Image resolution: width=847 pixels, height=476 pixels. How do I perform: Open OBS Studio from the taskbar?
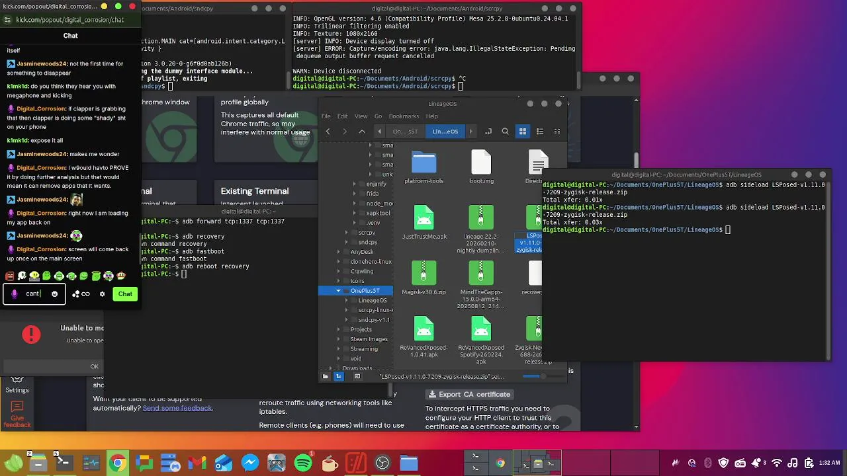tap(382, 463)
